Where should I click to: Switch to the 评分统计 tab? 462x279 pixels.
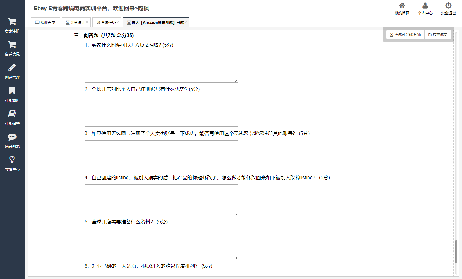click(x=75, y=22)
